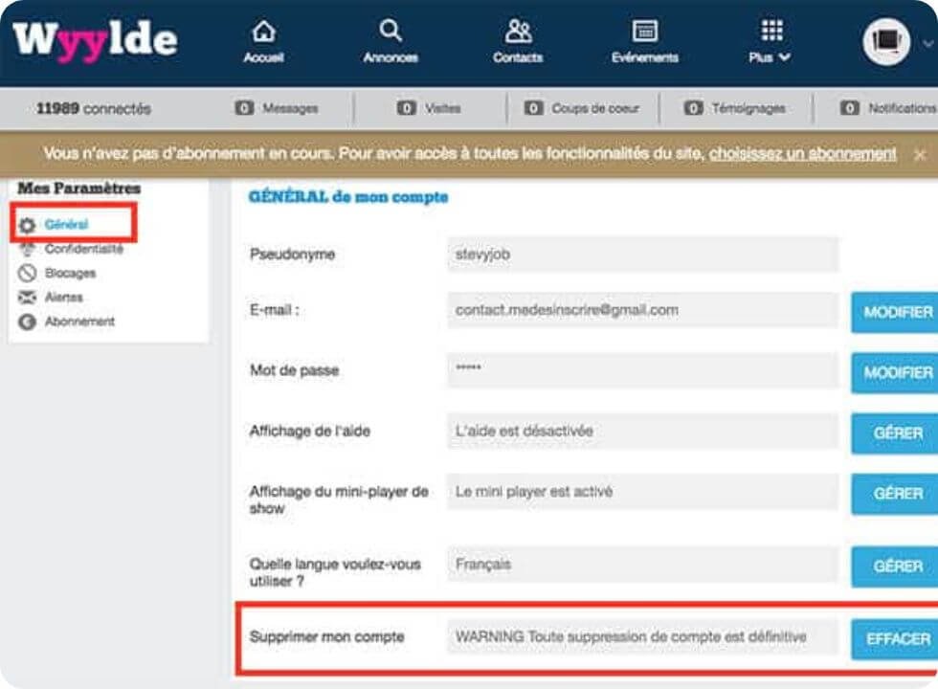Open the Contacts people icon
This screenshot has height=689, width=938.
click(x=517, y=32)
